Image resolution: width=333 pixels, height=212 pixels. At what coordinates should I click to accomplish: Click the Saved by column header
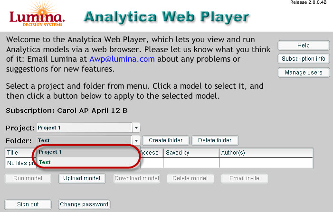(x=191, y=153)
